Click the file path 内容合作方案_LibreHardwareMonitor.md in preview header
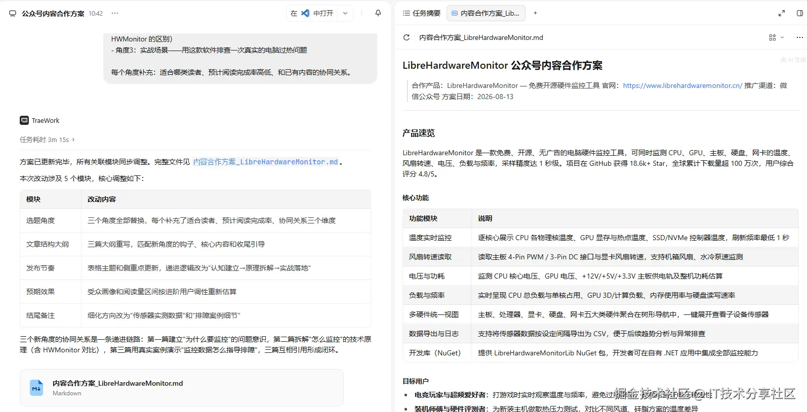 [481, 37]
